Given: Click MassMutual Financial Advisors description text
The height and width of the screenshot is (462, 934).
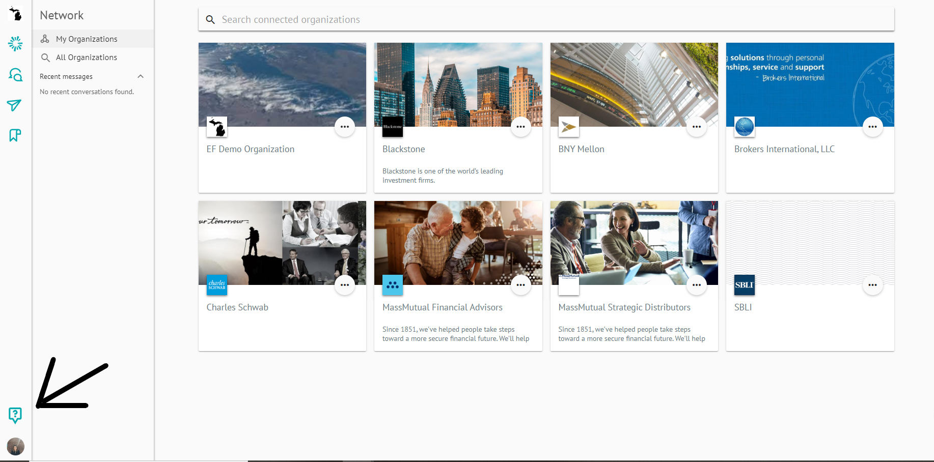Looking at the screenshot, I should [x=456, y=334].
